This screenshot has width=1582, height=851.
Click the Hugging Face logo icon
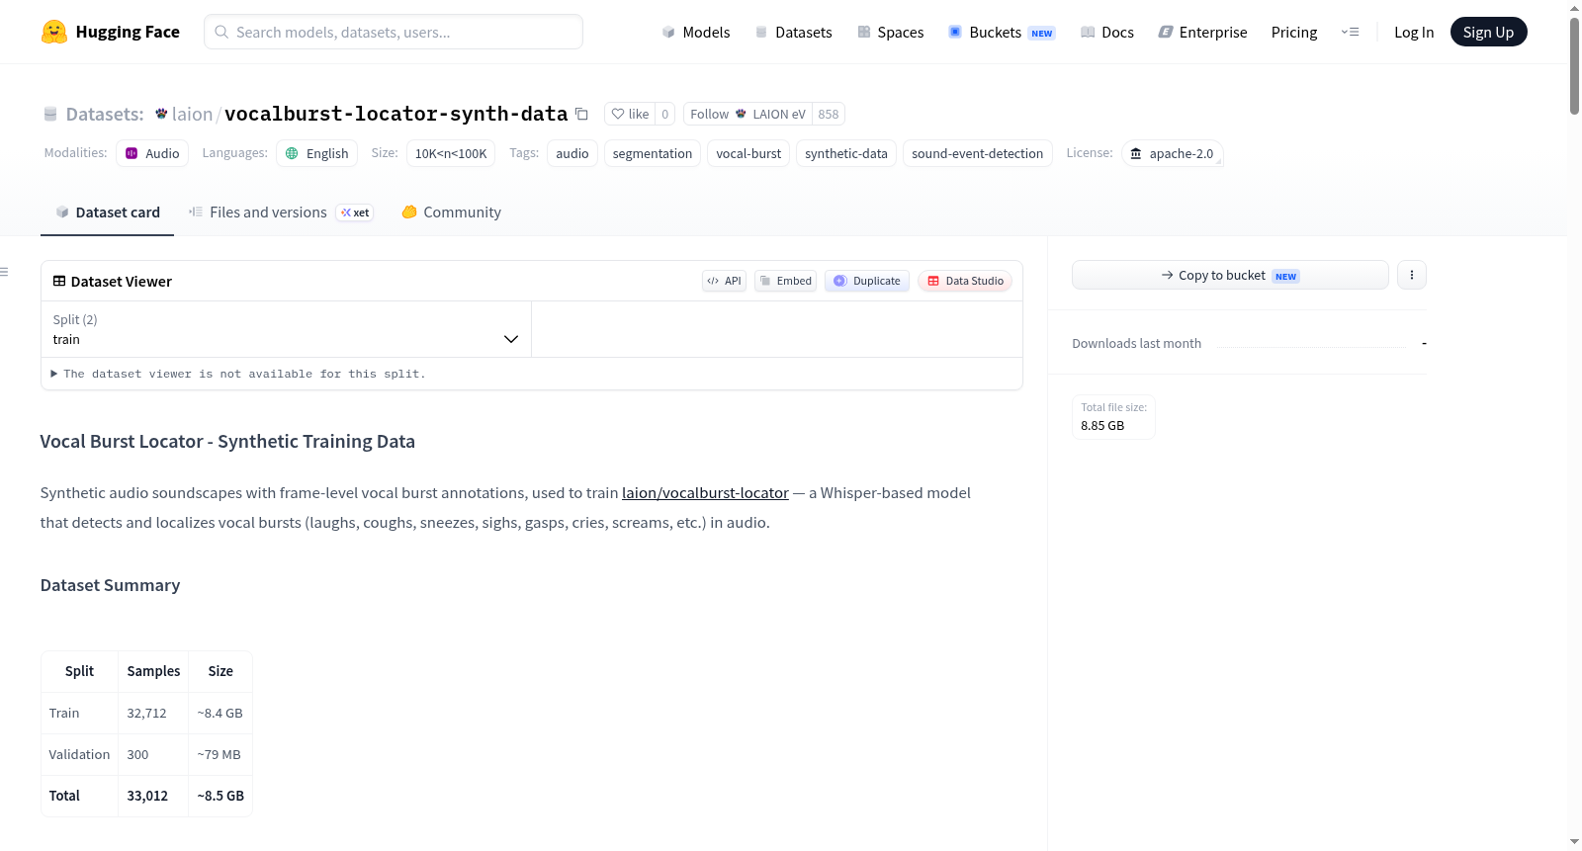click(x=54, y=32)
